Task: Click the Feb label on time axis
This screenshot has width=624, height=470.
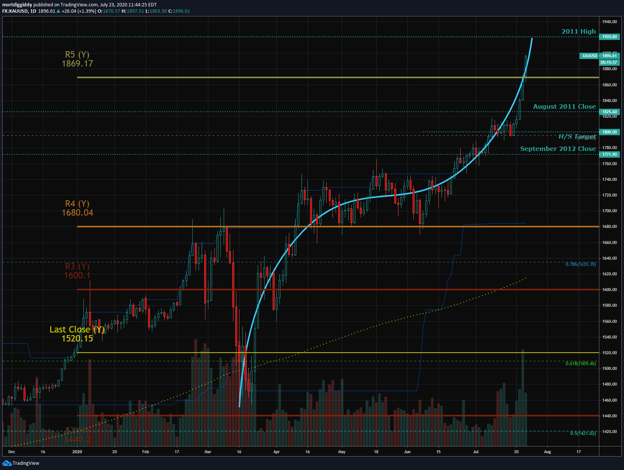Action: [146, 452]
